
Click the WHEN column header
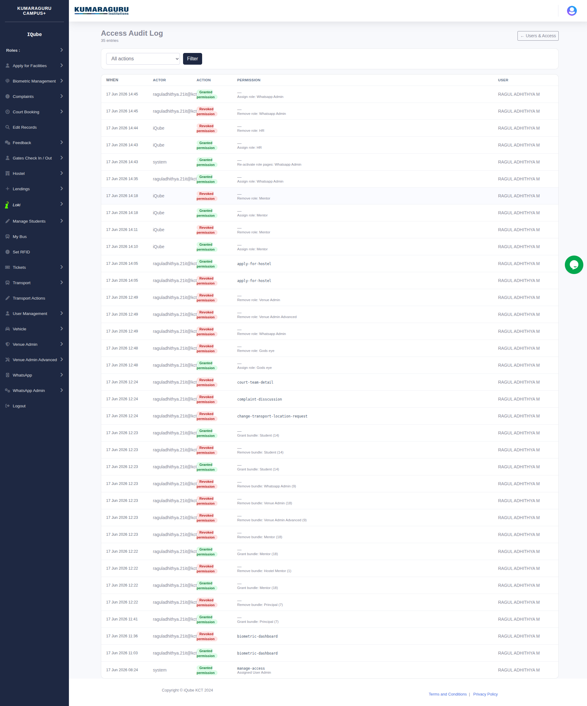(x=112, y=80)
